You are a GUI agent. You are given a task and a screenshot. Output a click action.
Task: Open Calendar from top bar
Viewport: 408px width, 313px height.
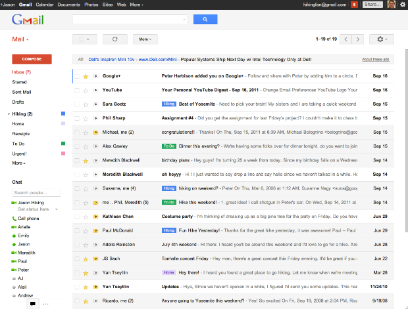pyautogui.click(x=45, y=5)
